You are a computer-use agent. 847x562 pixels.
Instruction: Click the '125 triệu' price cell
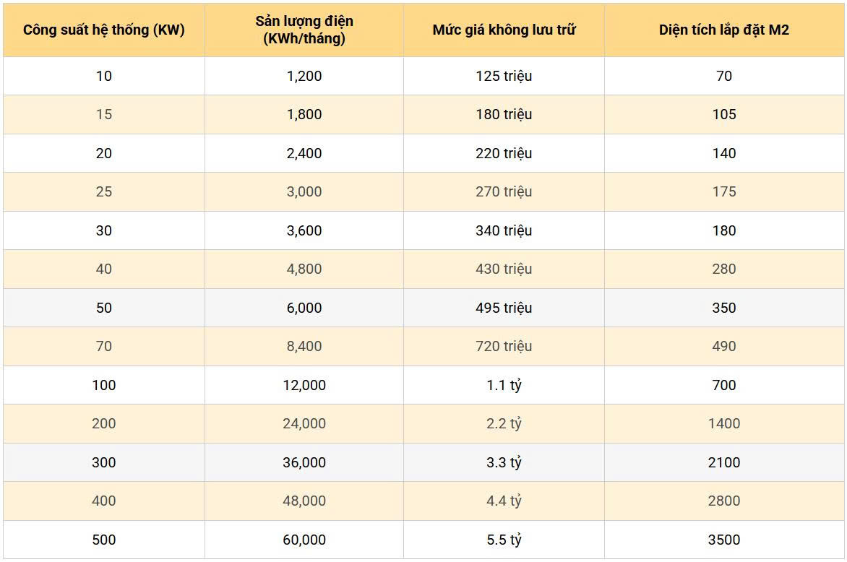pyautogui.click(x=504, y=76)
